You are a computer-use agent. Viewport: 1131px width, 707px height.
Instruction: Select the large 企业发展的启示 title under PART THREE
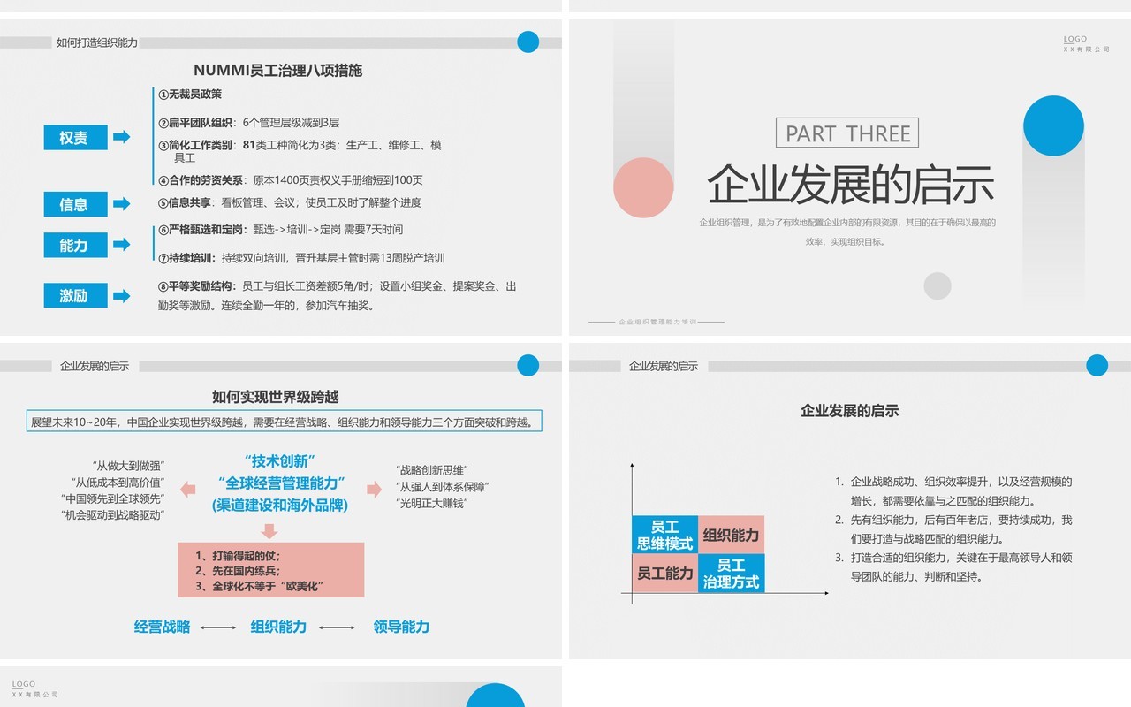pyautogui.click(x=850, y=184)
